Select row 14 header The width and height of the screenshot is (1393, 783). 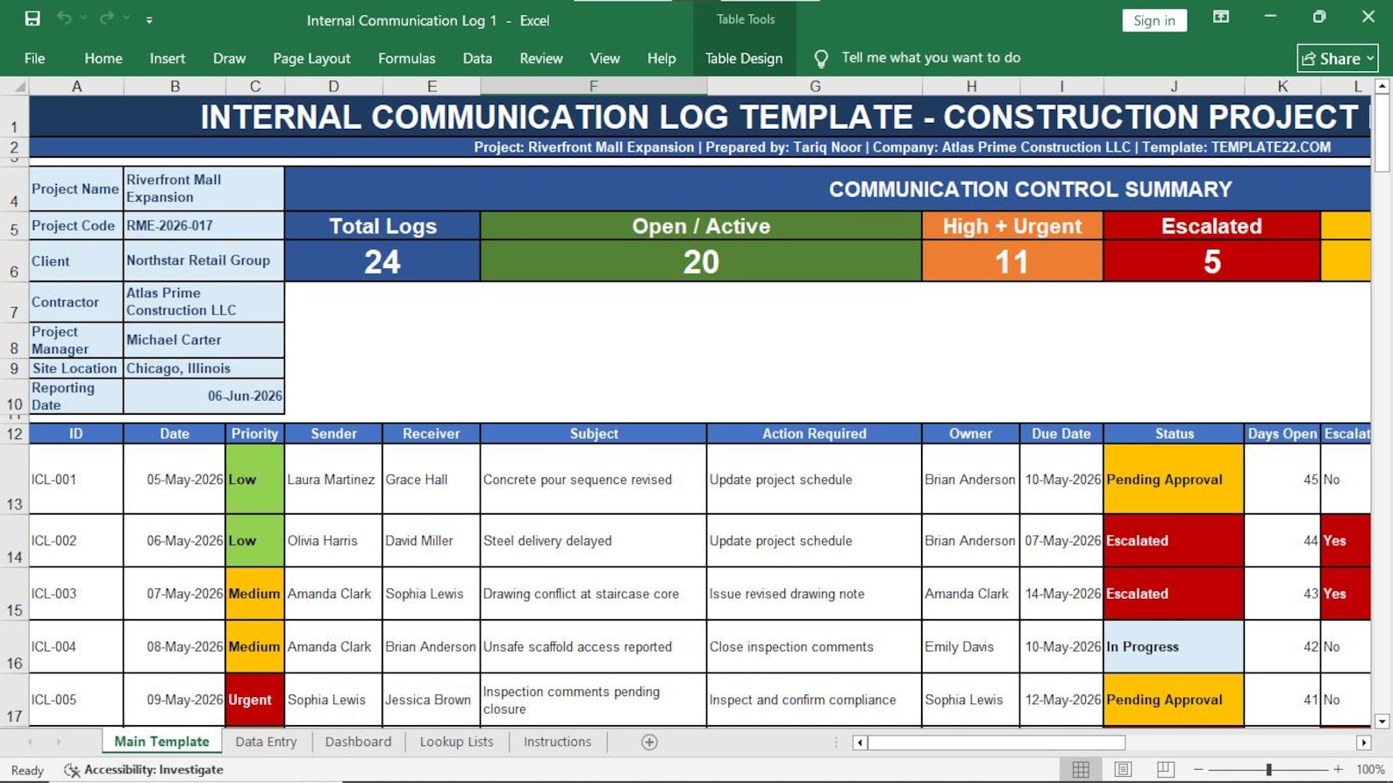coord(14,541)
